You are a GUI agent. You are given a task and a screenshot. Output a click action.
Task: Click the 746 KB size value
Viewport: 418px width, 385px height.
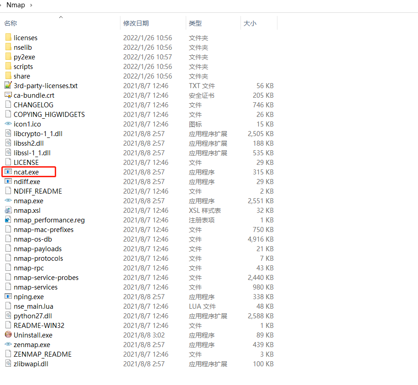(263, 105)
